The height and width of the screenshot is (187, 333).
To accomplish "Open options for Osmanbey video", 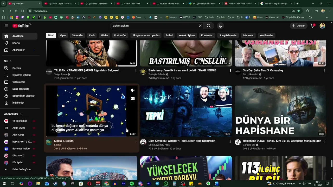I will coord(325,71).
